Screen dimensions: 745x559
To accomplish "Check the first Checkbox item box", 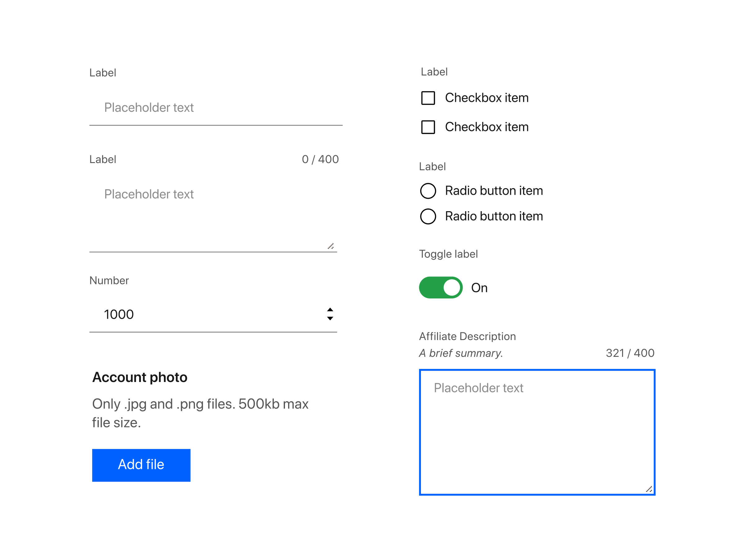I will click(428, 98).
